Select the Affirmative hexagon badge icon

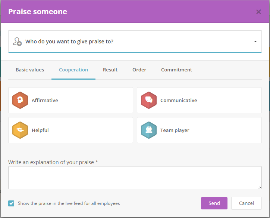(x=20, y=100)
